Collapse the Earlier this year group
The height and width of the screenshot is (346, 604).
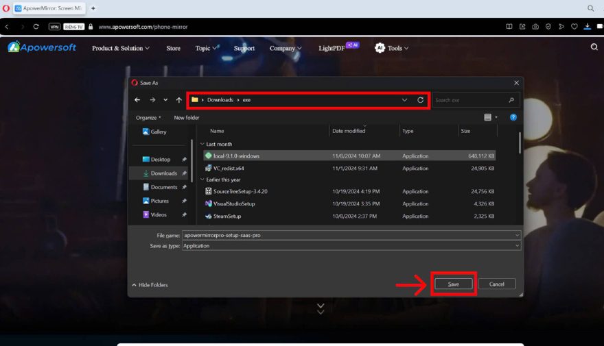202,180
